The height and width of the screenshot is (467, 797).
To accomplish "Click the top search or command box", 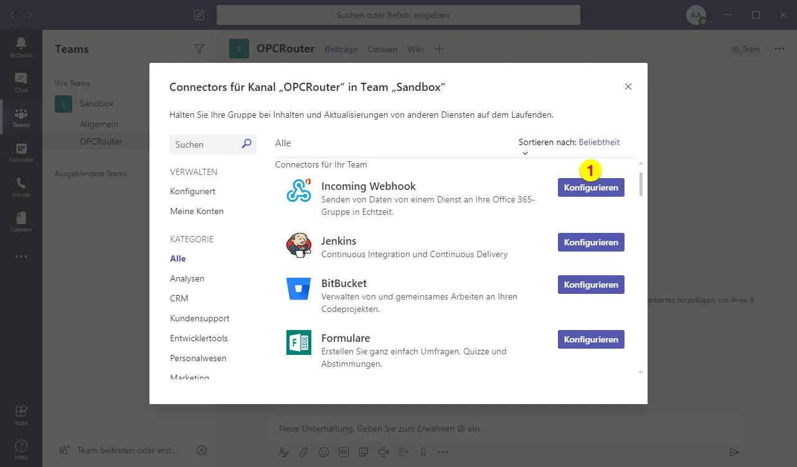I will coord(398,15).
